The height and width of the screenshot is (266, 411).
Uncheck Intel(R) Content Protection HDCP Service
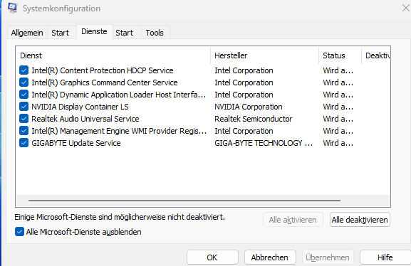click(24, 70)
